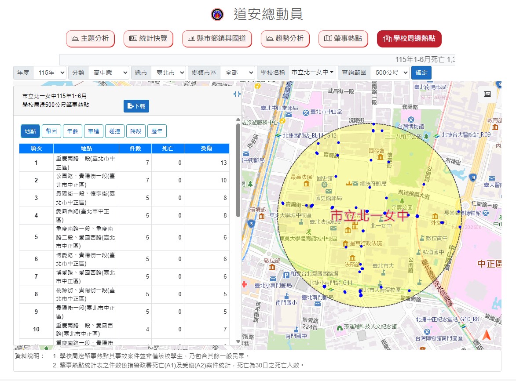Click the 確定 confirm button
Screen dimensions: 516x381
click(421, 73)
